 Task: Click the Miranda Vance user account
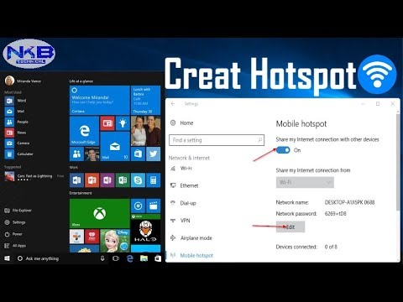pos(23,81)
